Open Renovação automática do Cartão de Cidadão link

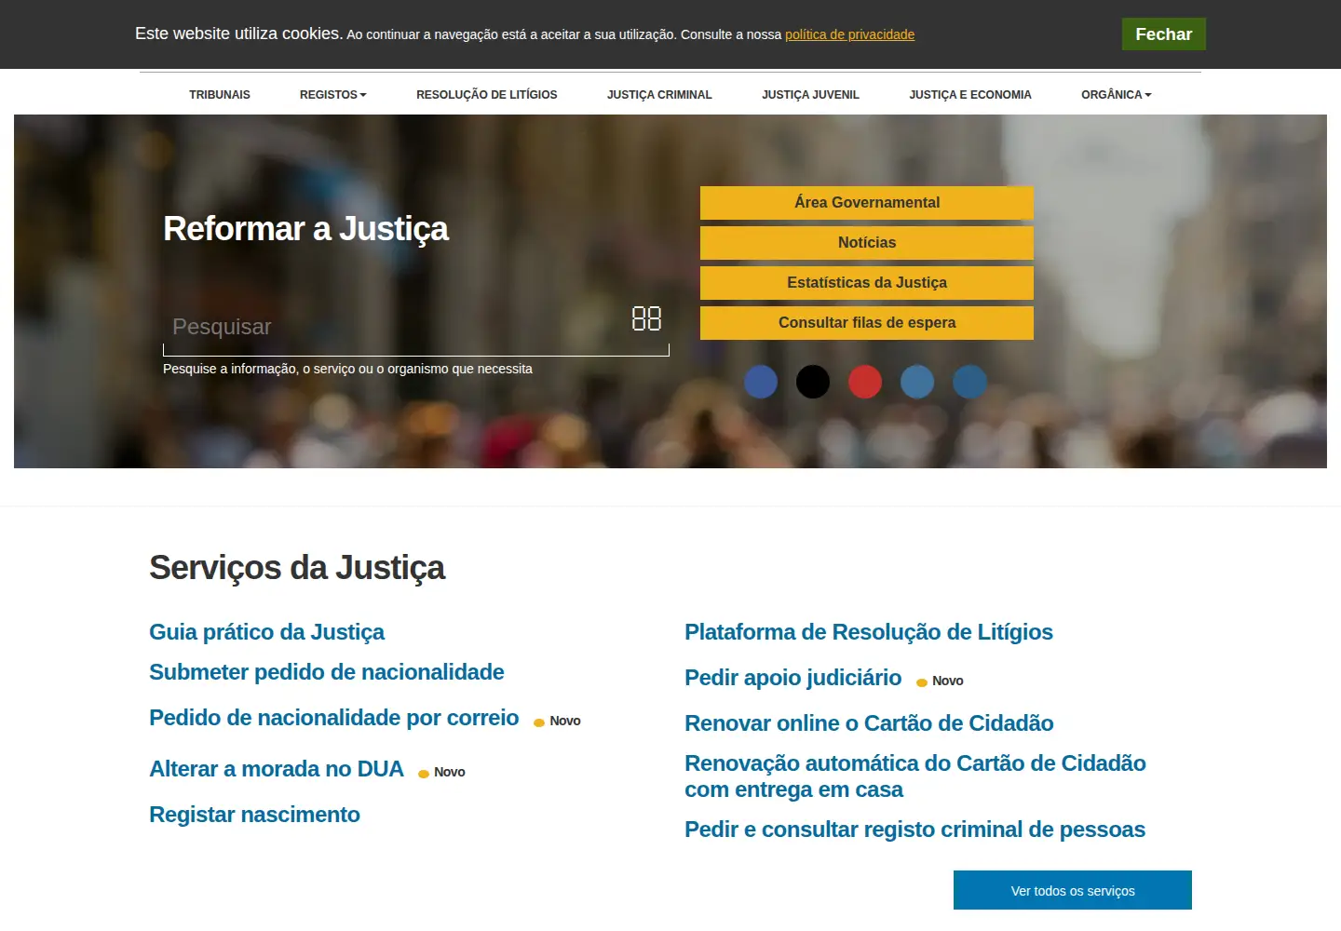coord(915,776)
